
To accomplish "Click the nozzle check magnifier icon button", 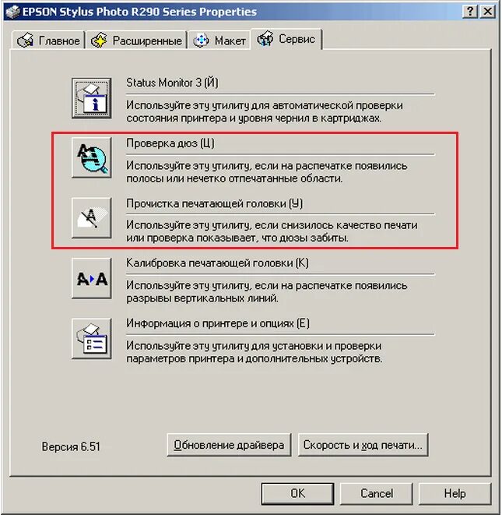I will pyautogui.click(x=92, y=157).
